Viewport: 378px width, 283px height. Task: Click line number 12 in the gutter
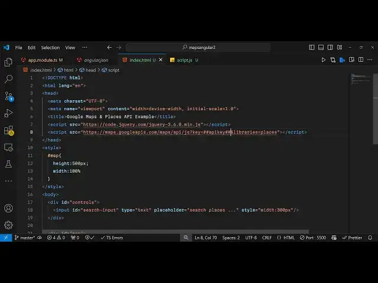30,163
